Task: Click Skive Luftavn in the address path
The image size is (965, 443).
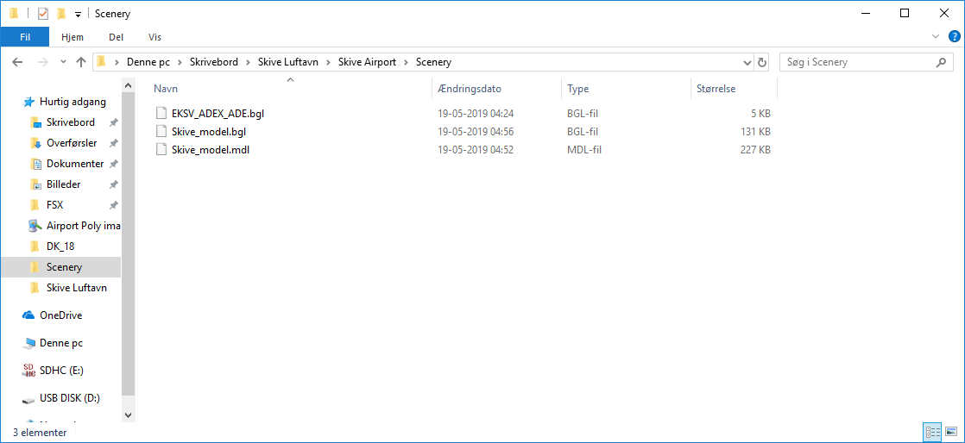Action: click(x=288, y=62)
